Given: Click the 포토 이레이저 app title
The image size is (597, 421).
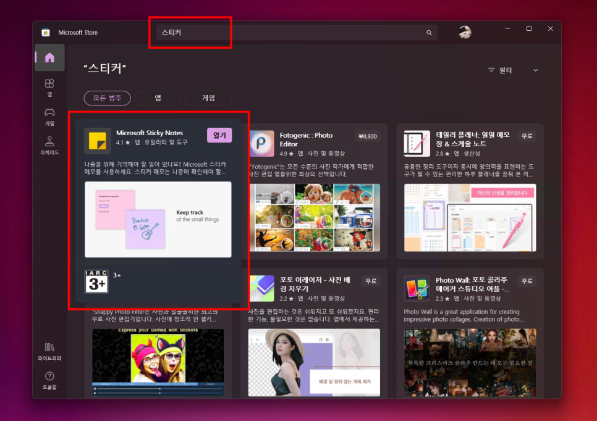Looking at the screenshot, I should [315, 284].
